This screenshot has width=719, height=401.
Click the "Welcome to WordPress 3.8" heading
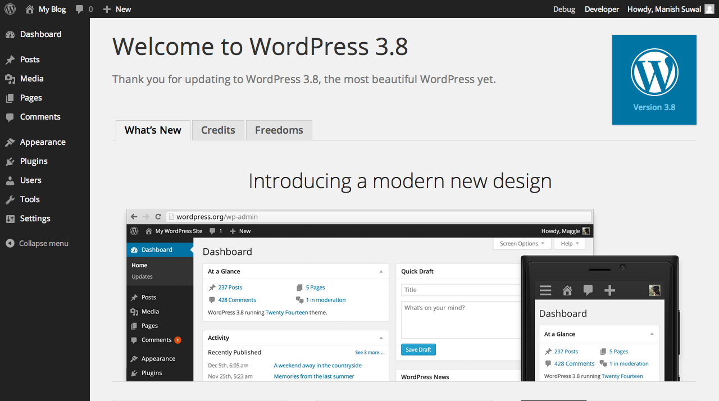[260, 47]
